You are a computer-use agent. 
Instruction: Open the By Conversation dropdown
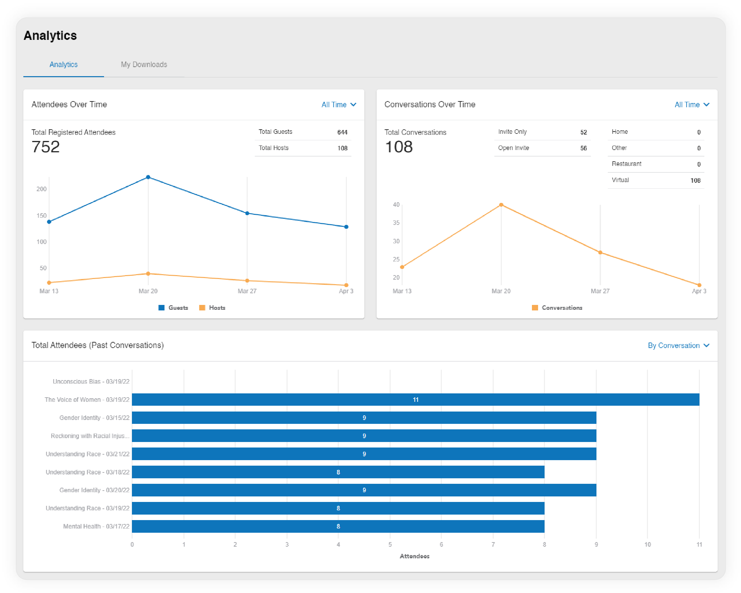coord(678,345)
